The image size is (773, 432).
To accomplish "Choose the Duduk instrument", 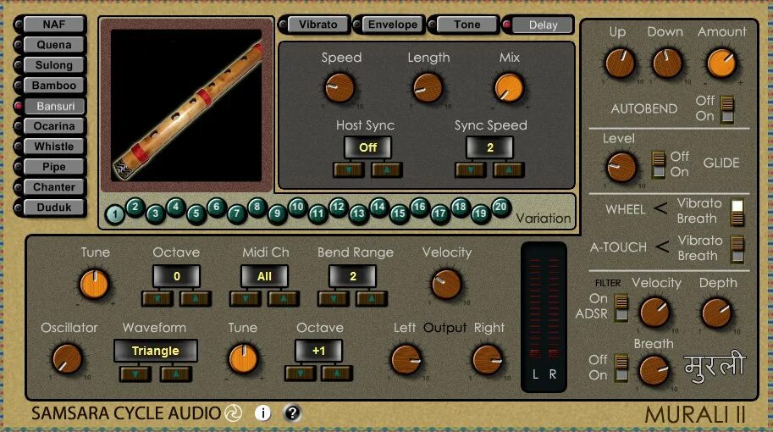I will tap(54, 208).
